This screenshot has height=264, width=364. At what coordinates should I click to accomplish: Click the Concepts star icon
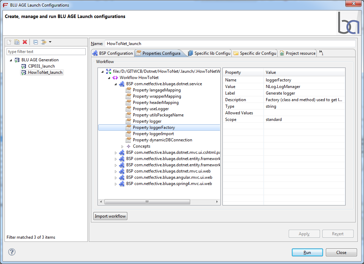point(128,146)
